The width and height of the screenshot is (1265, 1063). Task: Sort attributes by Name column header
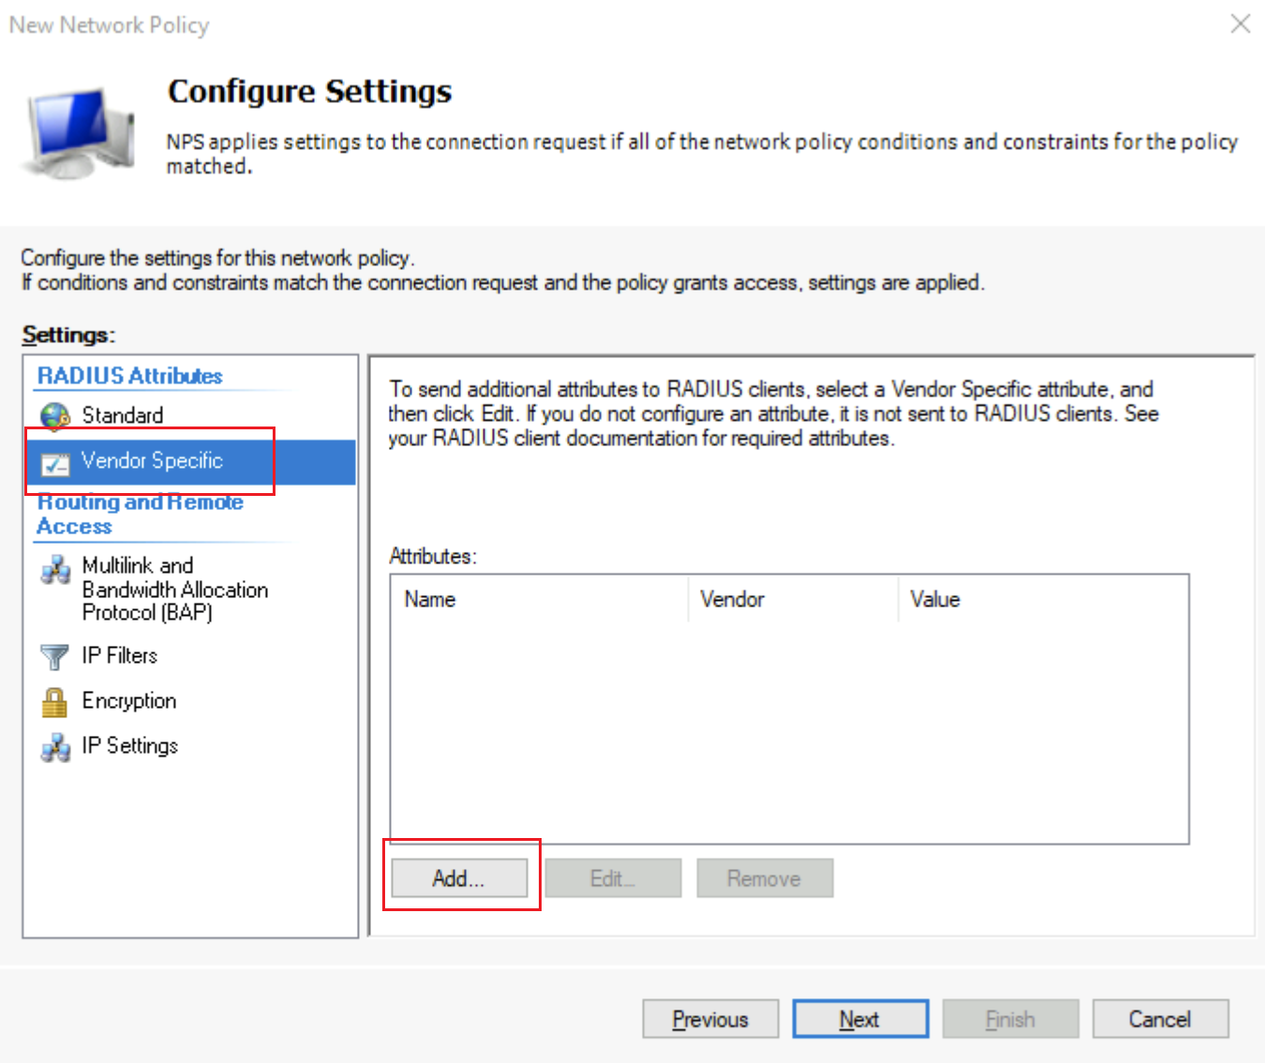pos(540,599)
